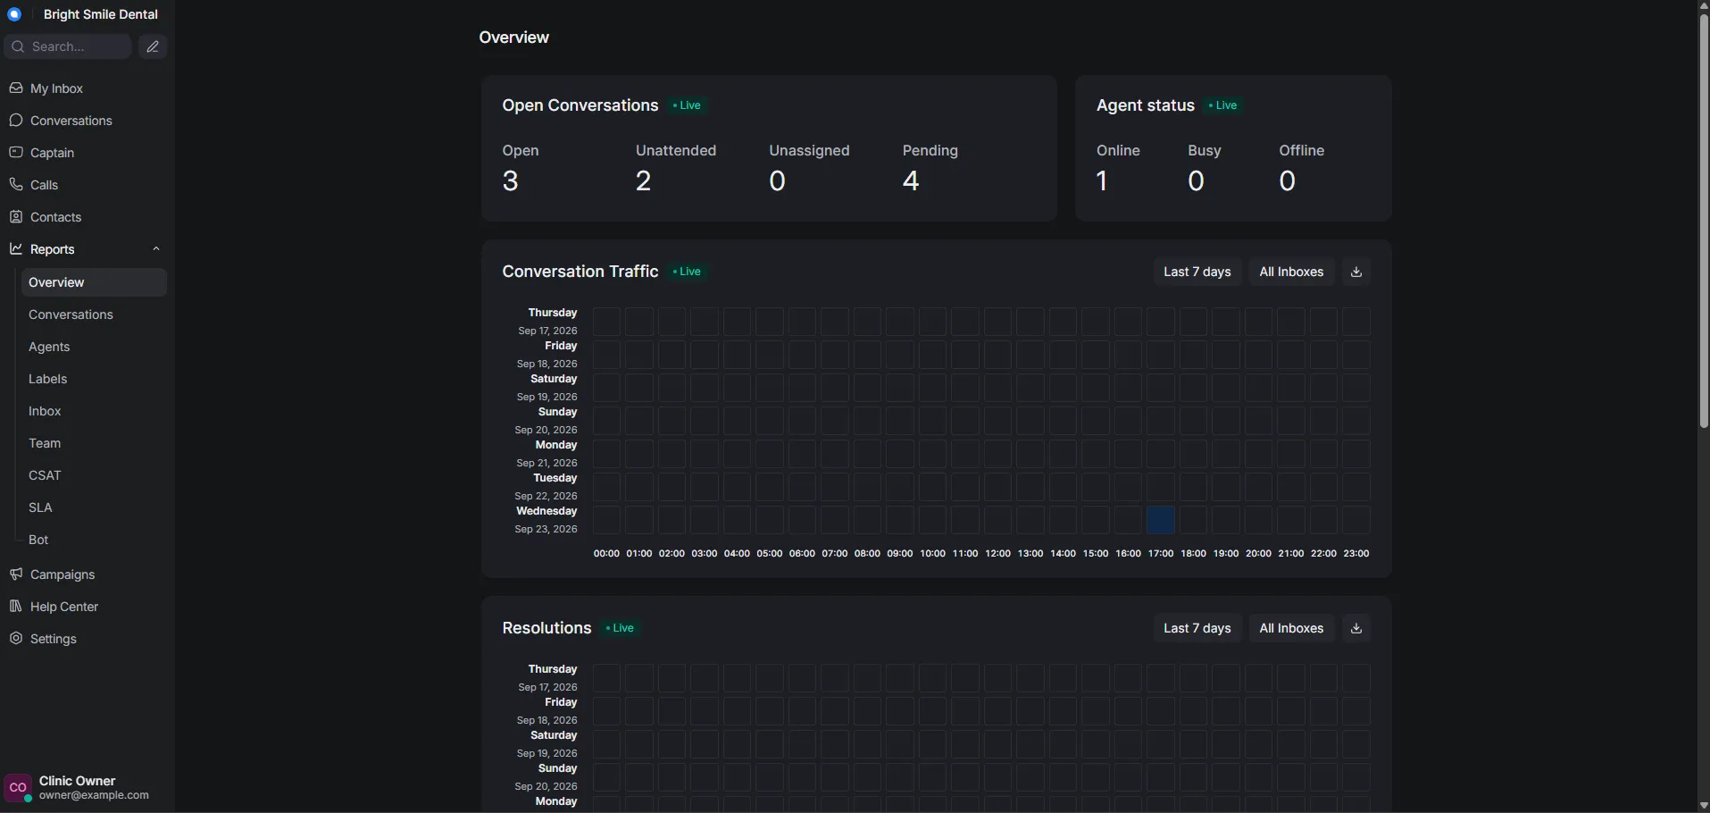Click the Help Center library icon
Viewport: 1710px width, 813px height.
(x=16, y=607)
